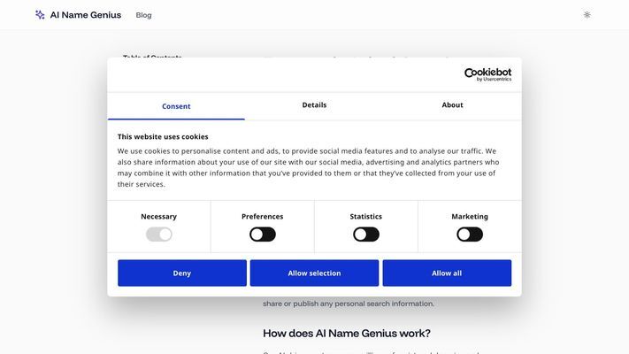This screenshot has height=354, width=629.
Task: Accept cookies with Allow all button
Action: click(447, 273)
